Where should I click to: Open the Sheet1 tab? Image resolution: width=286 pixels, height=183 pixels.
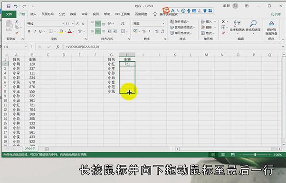30,148
